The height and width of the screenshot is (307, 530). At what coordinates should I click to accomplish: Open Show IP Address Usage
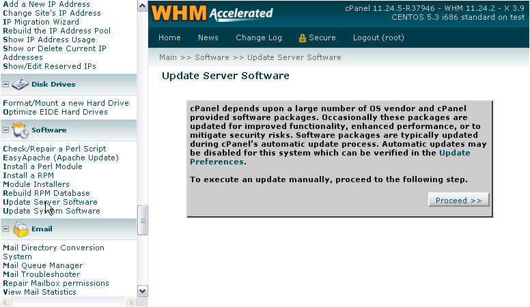tap(49, 40)
